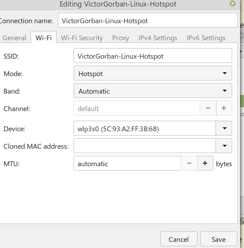Go to the Proxy tab
This screenshot has height=248, width=244.
(x=120, y=38)
